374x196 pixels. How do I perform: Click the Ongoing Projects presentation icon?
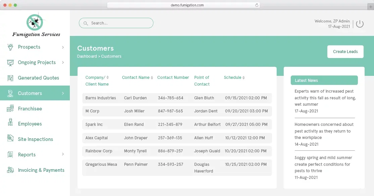click(x=10, y=62)
